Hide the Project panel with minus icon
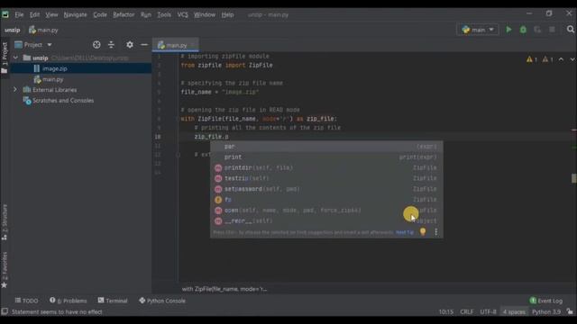The height and width of the screenshot is (324, 577). 144,44
